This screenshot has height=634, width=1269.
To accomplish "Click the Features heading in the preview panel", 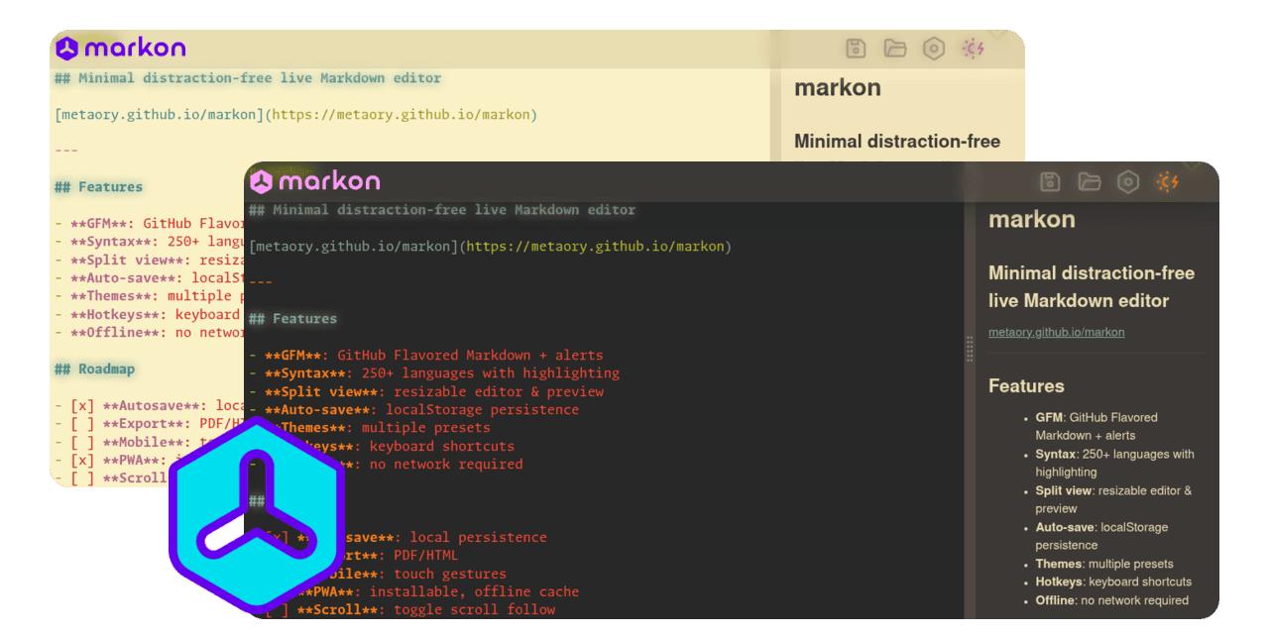I will 1025,386.
